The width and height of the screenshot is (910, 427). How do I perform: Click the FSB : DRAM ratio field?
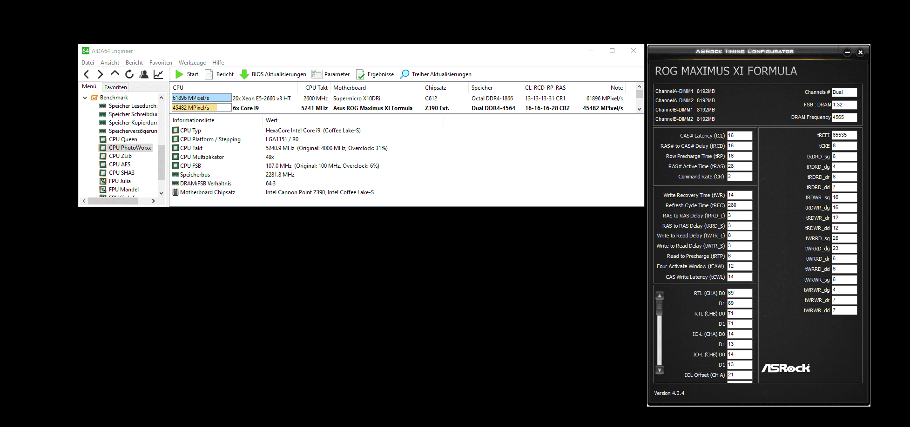pyautogui.click(x=844, y=105)
